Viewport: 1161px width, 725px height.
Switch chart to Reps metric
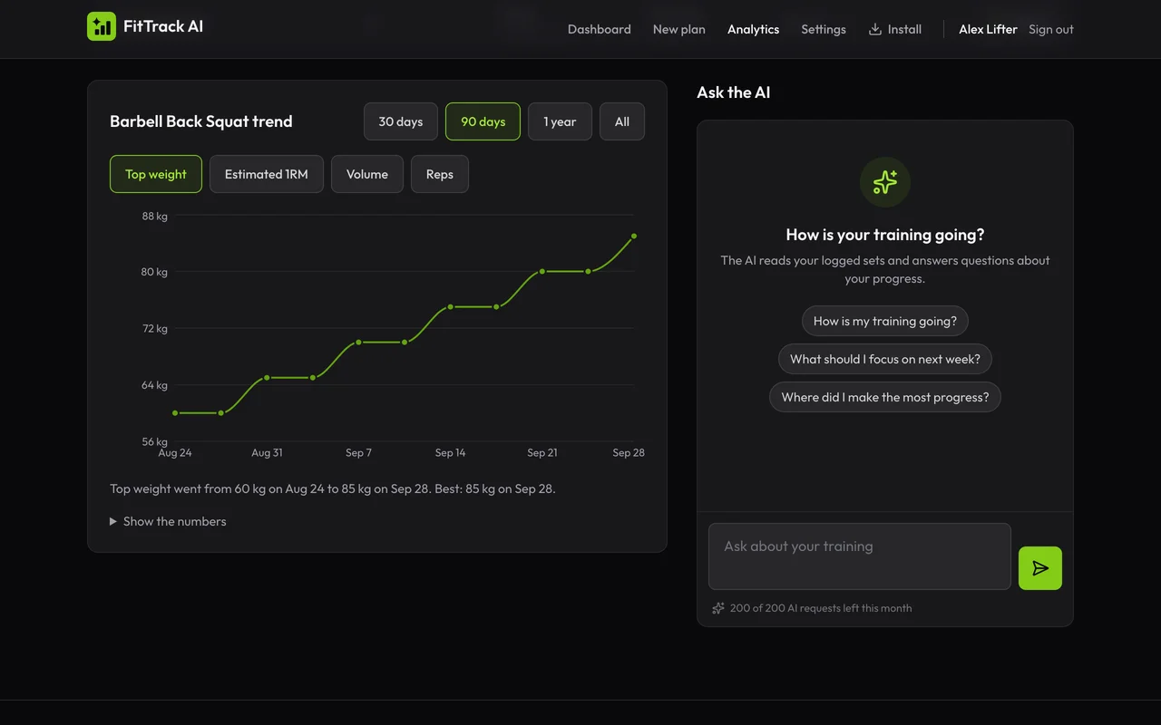(440, 174)
